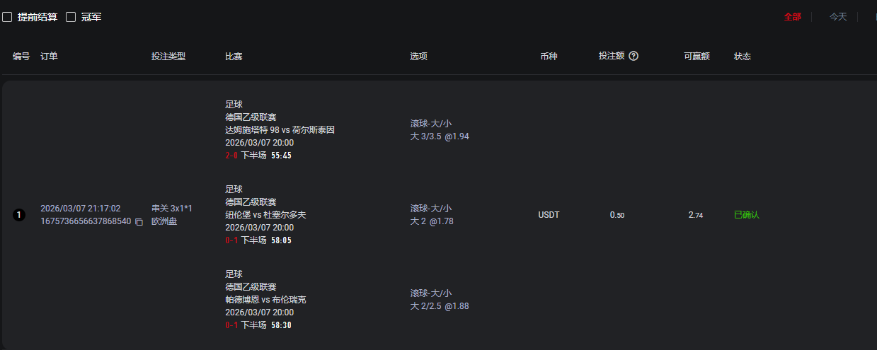Click the order number 1675736656637868540

86,221
